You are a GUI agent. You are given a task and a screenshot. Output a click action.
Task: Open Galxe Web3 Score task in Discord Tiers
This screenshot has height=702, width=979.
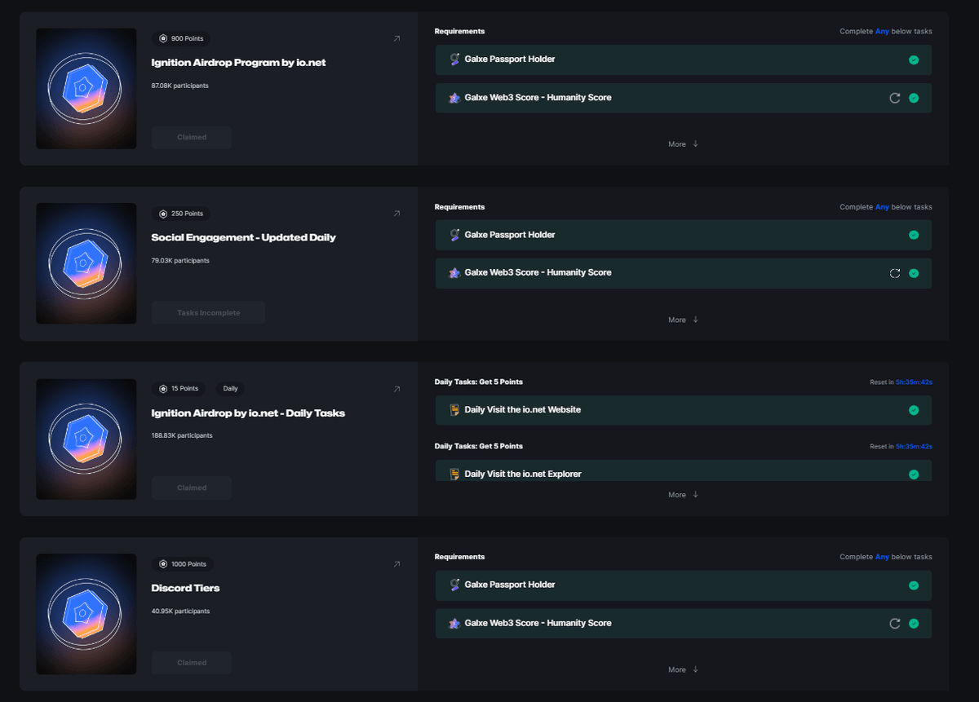pos(684,624)
